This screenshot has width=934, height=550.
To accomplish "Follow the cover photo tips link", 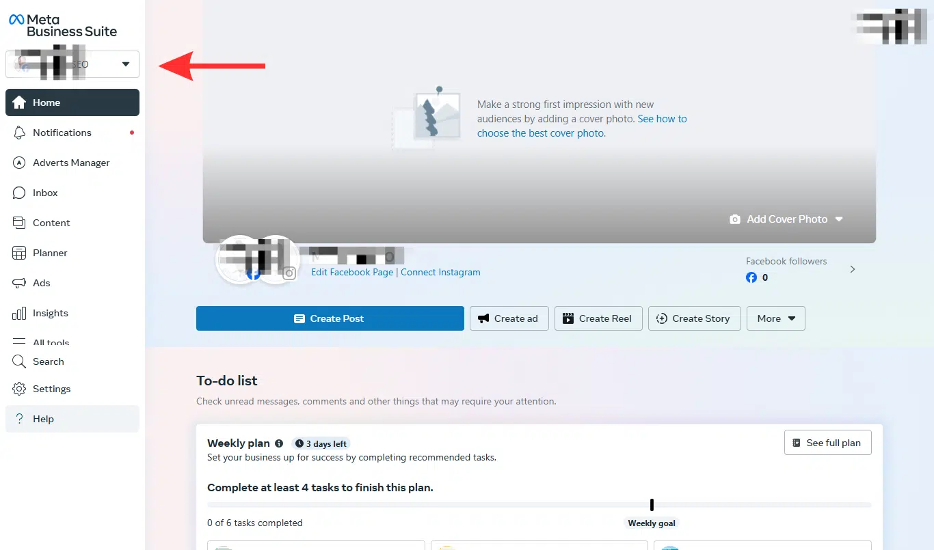I will point(582,126).
